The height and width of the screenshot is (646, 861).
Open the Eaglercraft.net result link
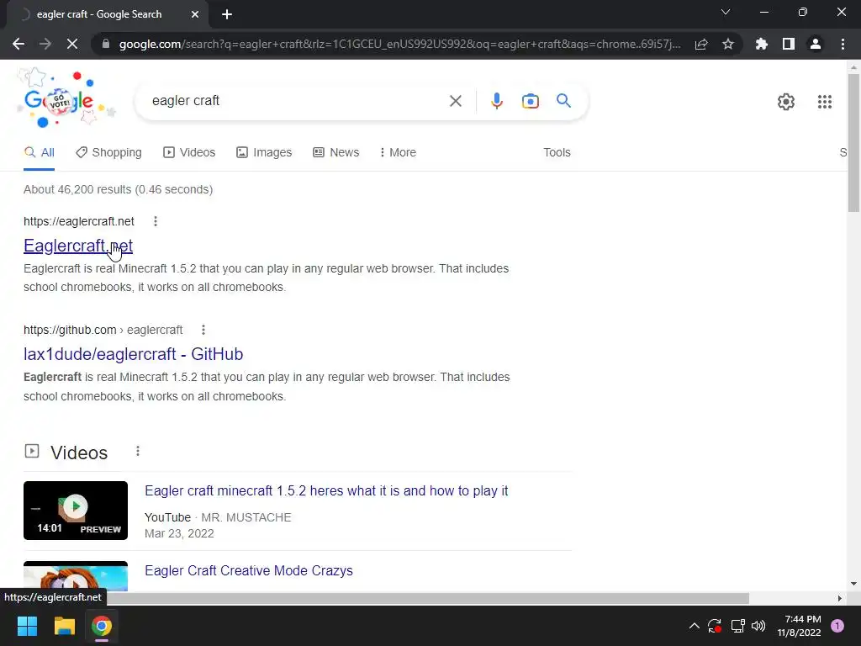(78, 246)
